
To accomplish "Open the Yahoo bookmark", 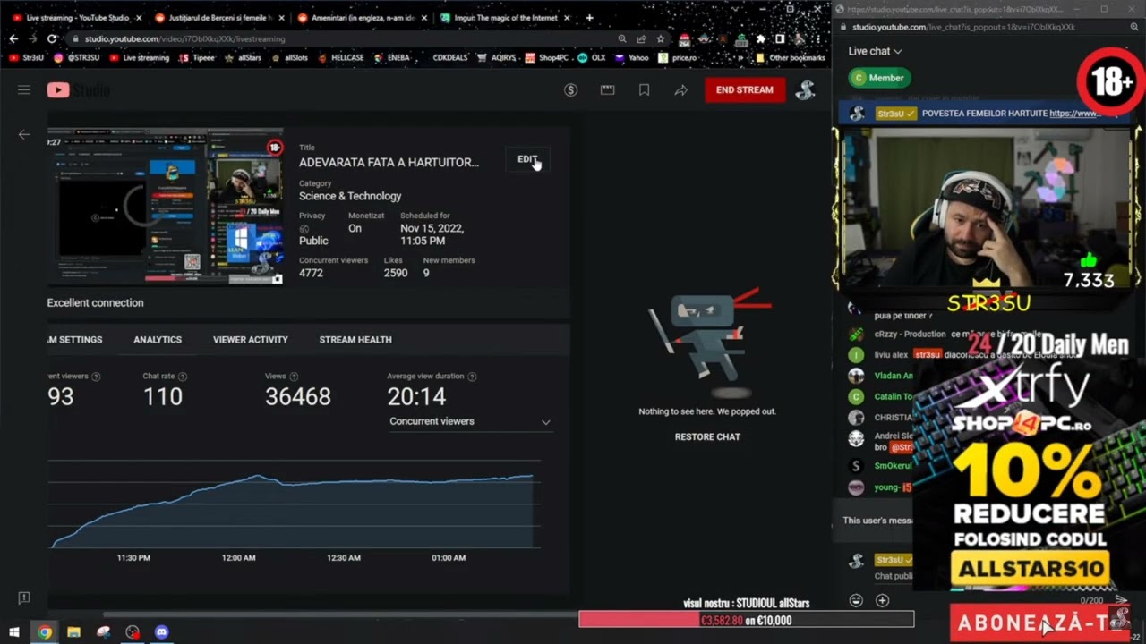I will pos(631,57).
